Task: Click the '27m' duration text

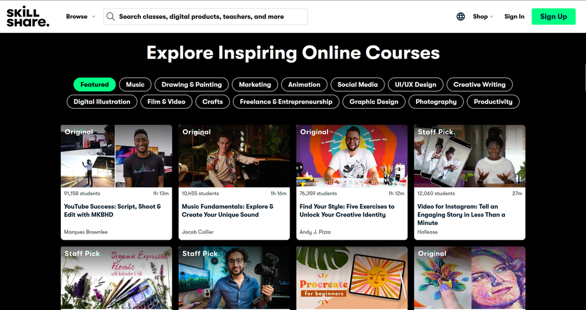Action: click(x=517, y=193)
